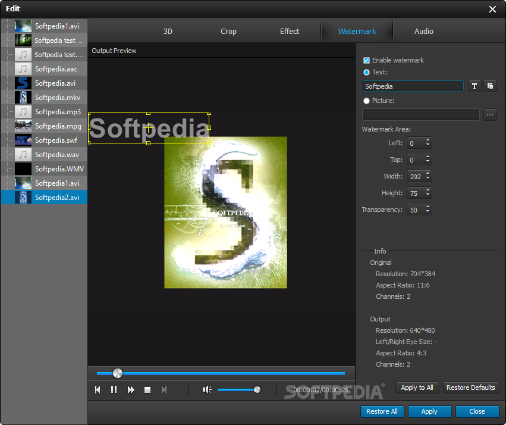Switch to the Crop tab

228,32
